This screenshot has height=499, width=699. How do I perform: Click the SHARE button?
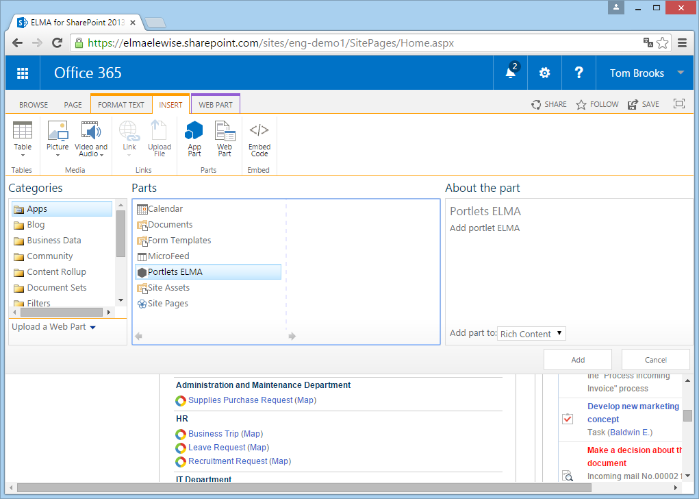click(x=549, y=104)
